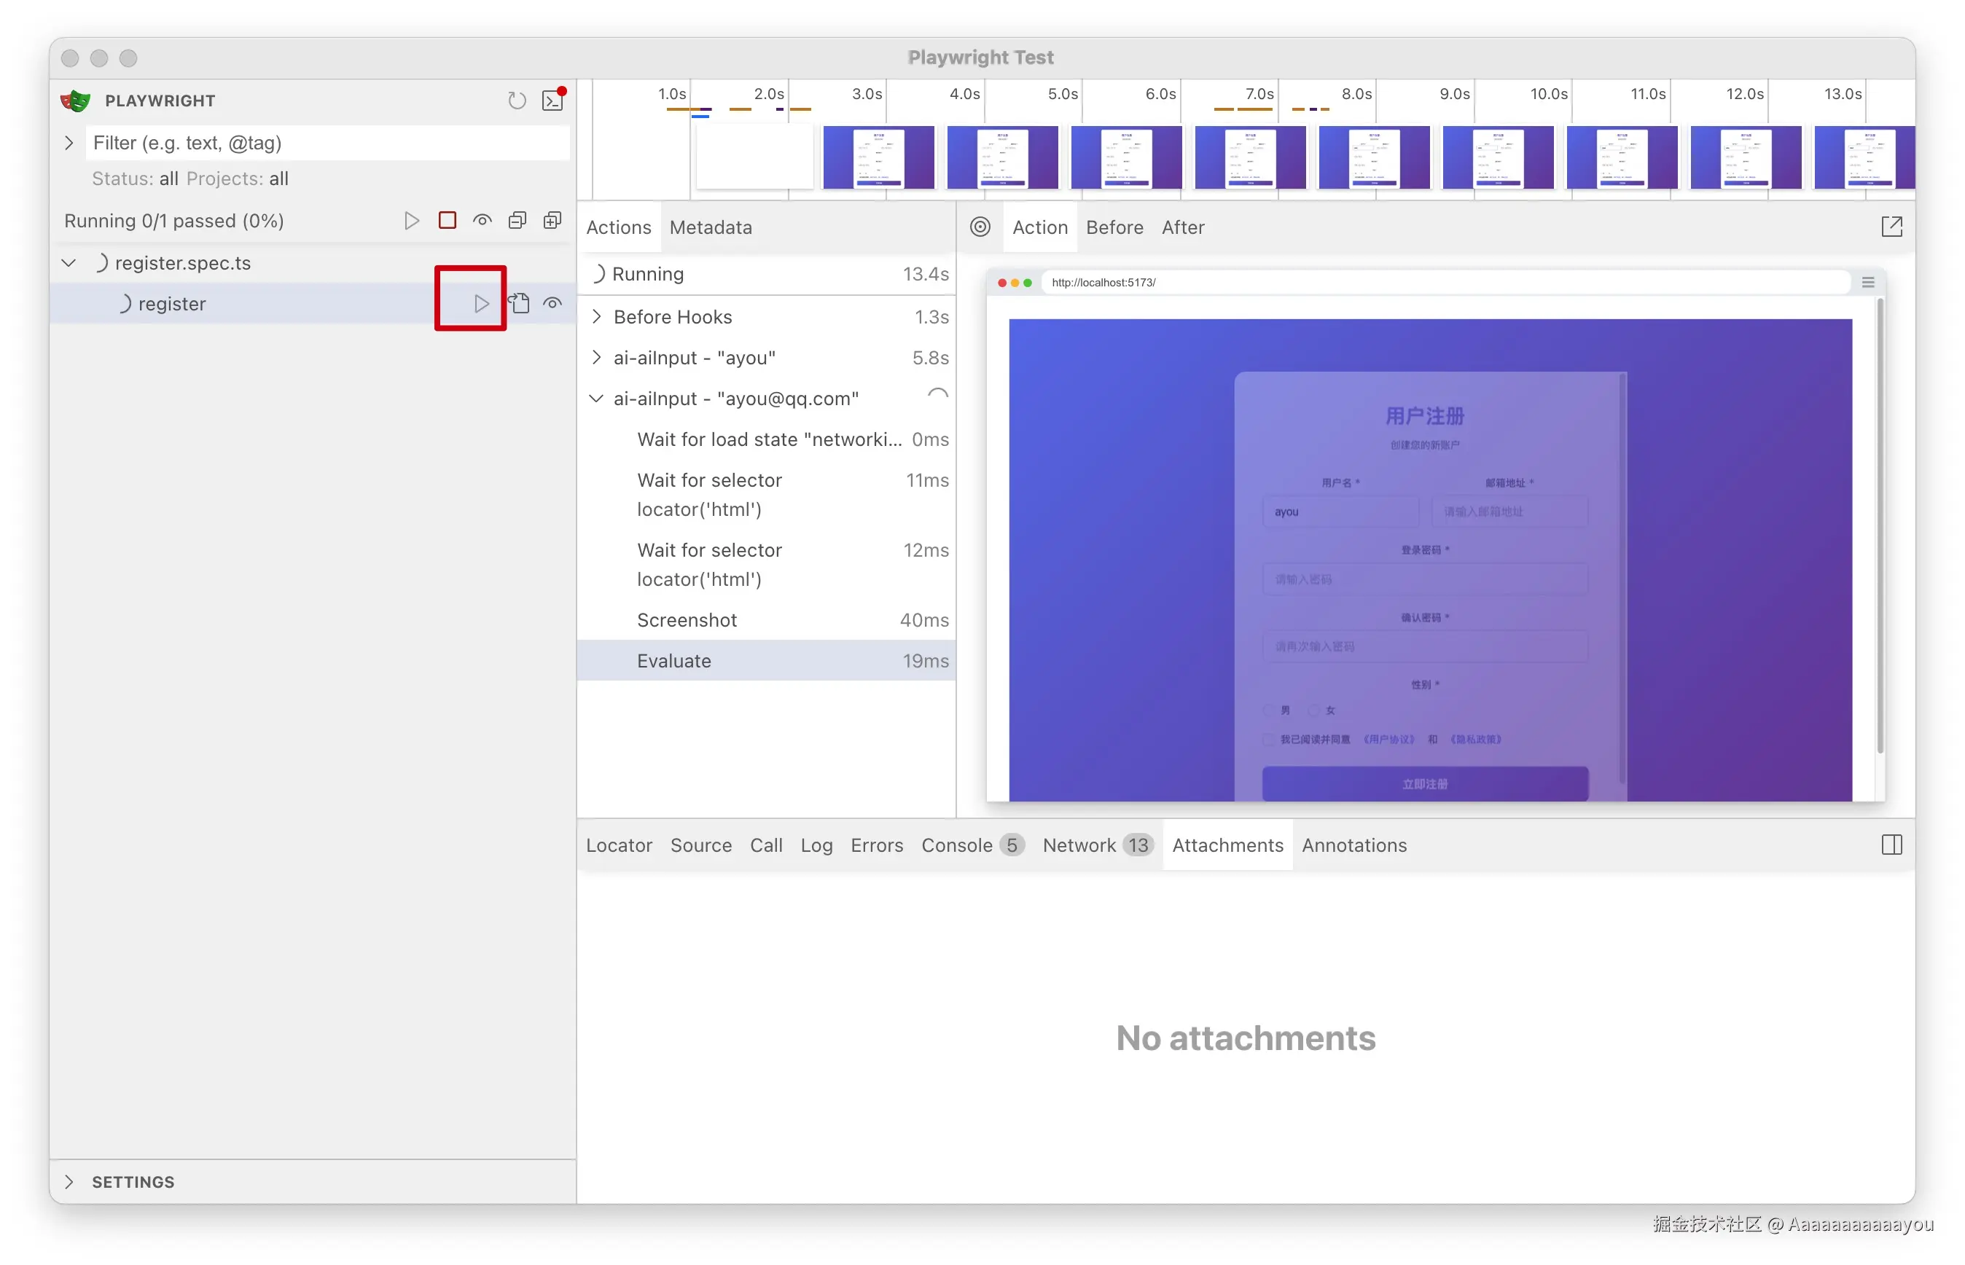The height and width of the screenshot is (1265, 1965).
Task: Click the stop running tests button
Action: 447,220
